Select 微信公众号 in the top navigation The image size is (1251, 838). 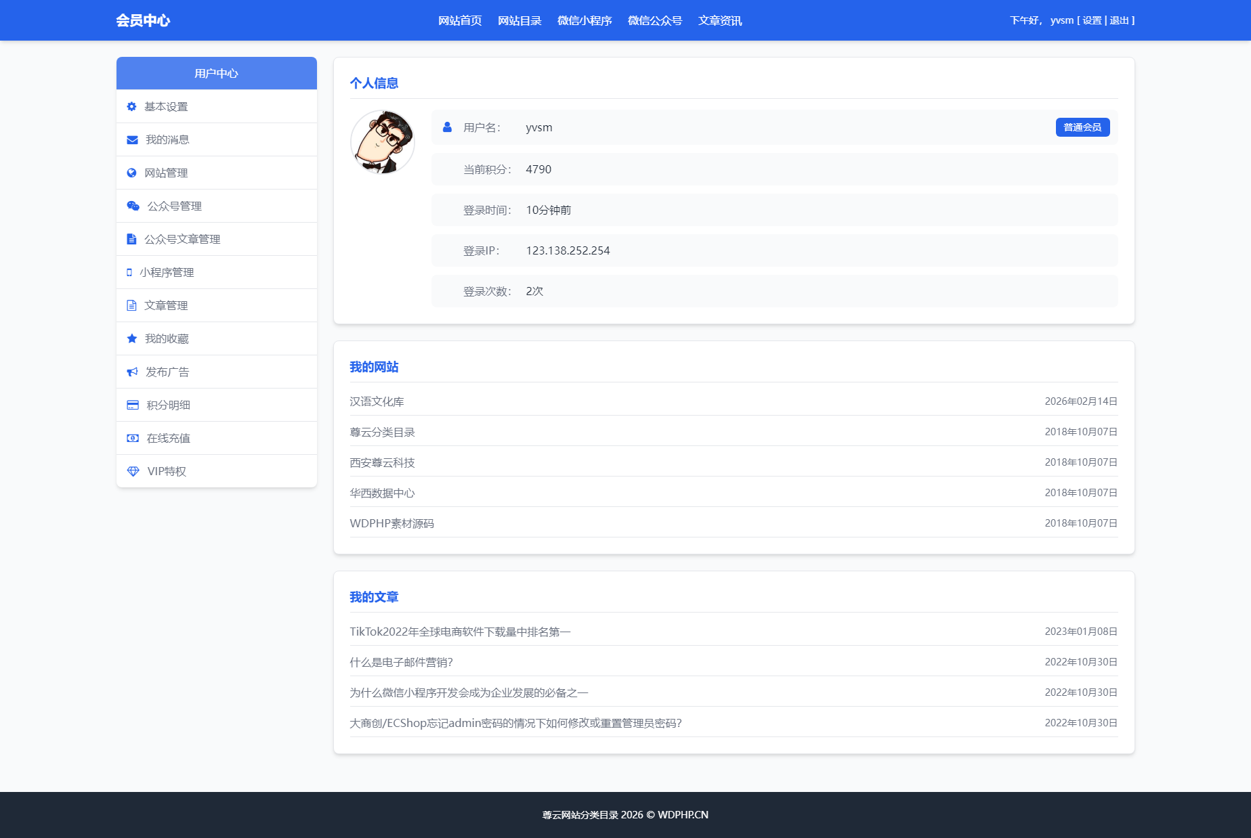655,20
